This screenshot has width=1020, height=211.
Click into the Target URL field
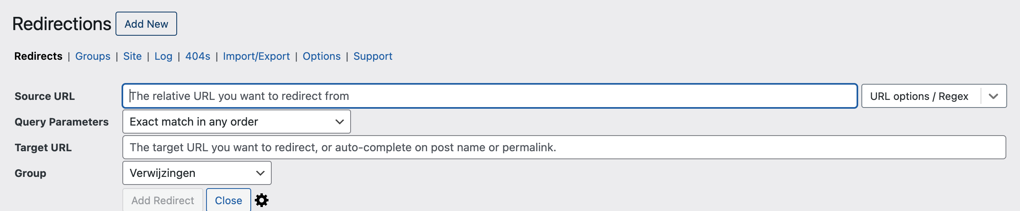point(564,147)
